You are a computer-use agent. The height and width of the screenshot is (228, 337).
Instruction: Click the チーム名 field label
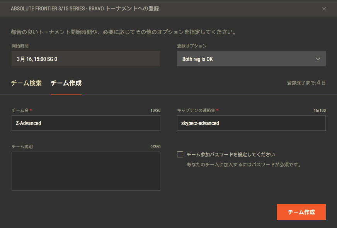click(x=20, y=110)
